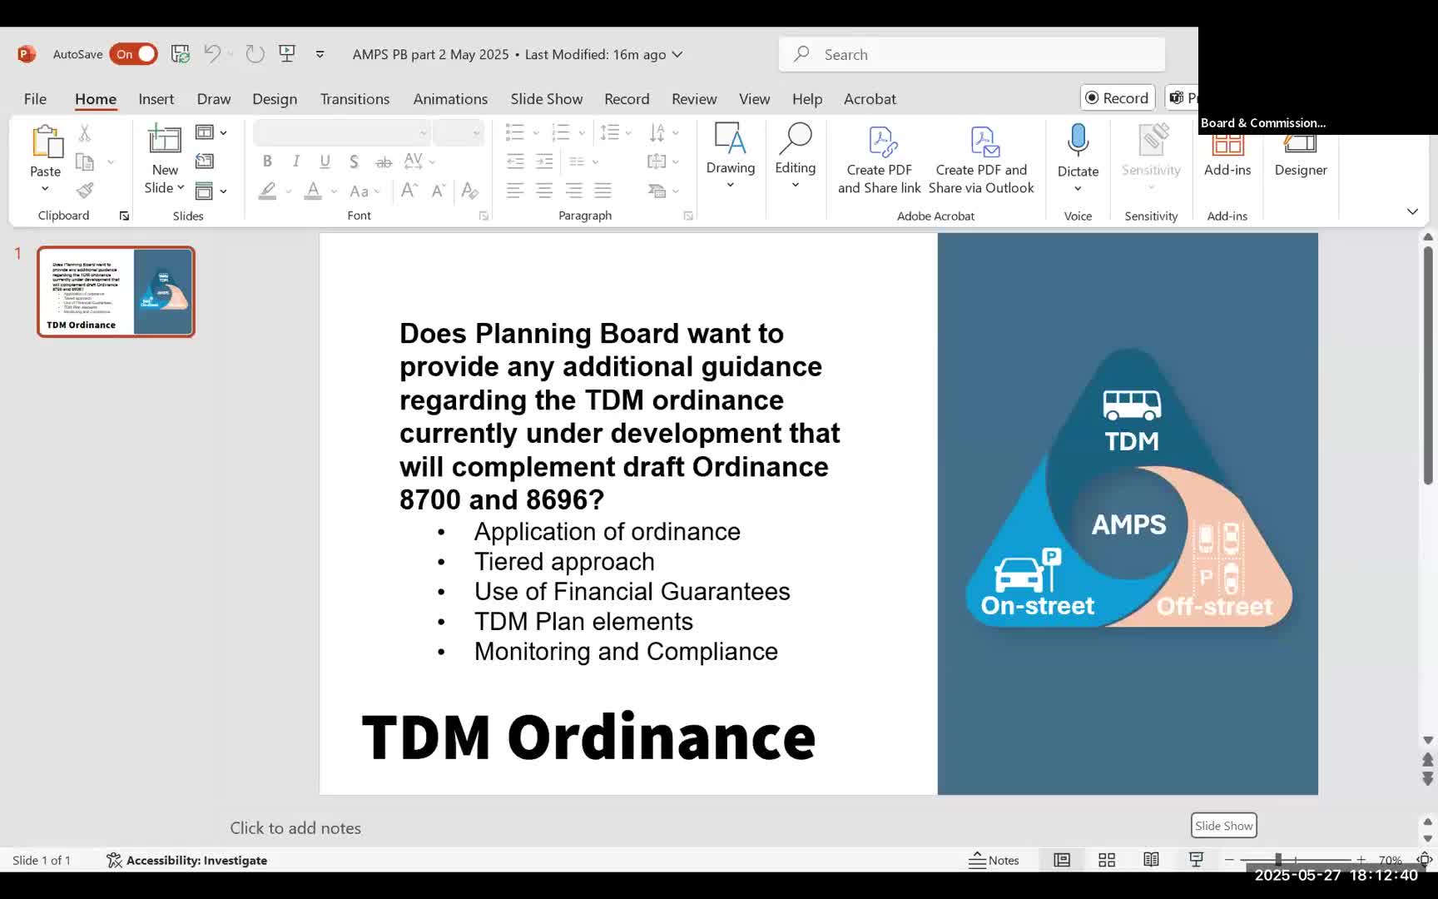Click the Text Highlight Color icon

click(x=266, y=191)
